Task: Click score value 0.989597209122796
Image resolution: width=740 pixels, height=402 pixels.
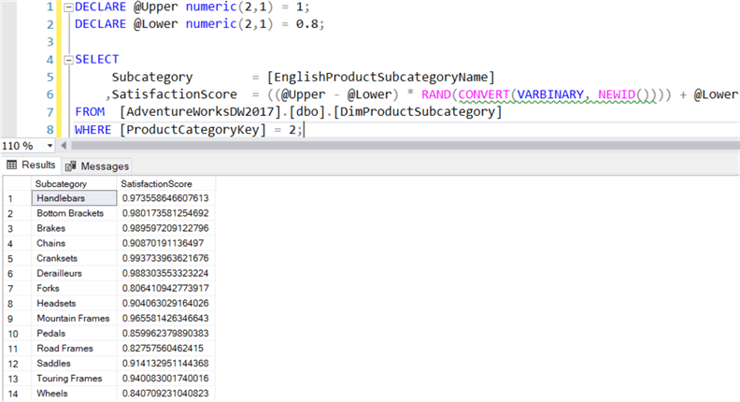Action: click(165, 228)
